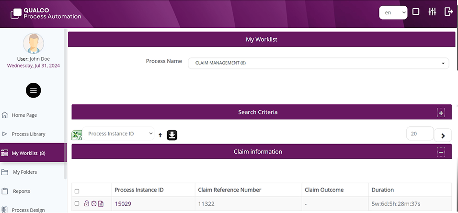The image size is (458, 213).
Task: Click the My Worklist list icon
Action: tap(5, 153)
